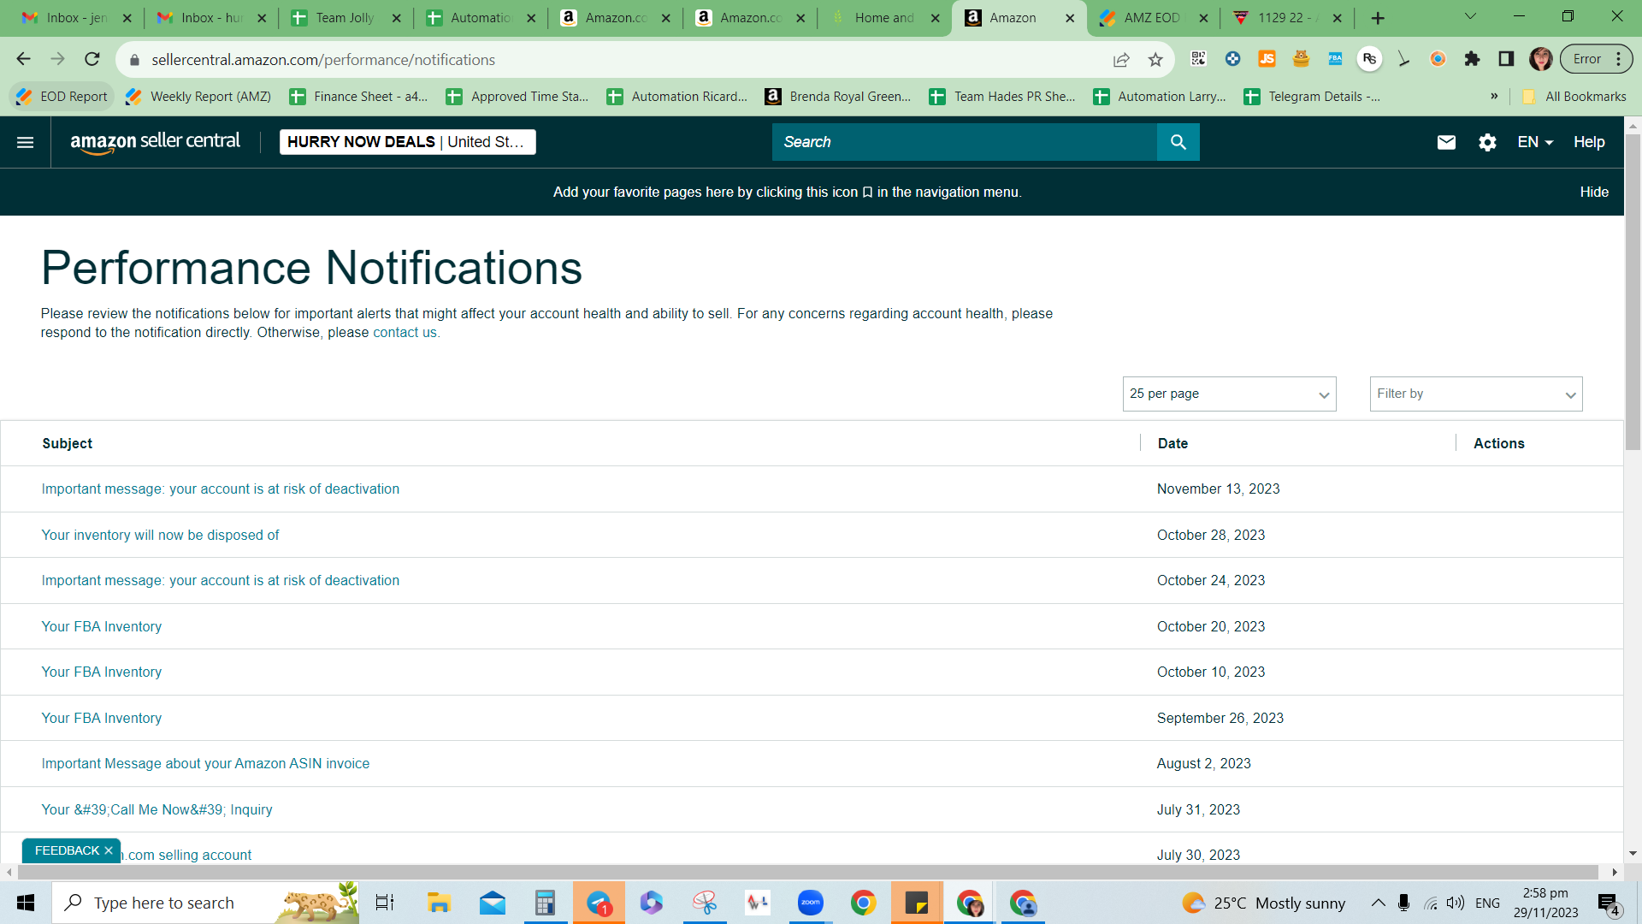The height and width of the screenshot is (924, 1642).
Task: Open Chrome's Error menu button
Action: [1596, 59]
